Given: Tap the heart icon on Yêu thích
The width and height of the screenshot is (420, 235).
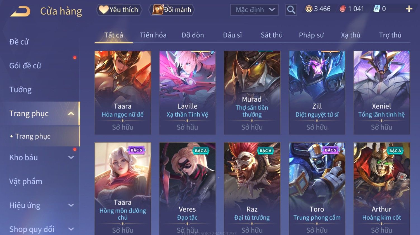Looking at the screenshot, I should click(103, 10).
